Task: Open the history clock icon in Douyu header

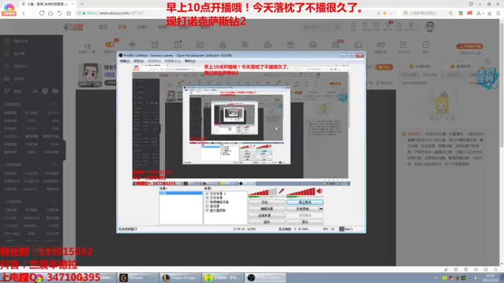Action: (353, 25)
